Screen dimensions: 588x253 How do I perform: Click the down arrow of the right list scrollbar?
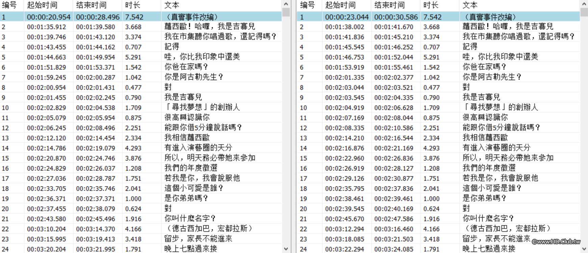click(584, 249)
